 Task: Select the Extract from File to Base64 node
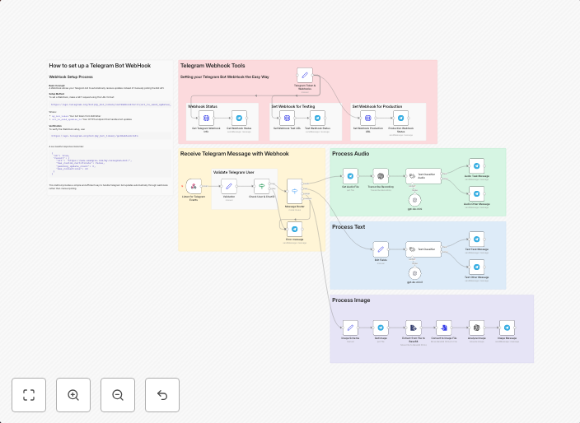pos(414,327)
